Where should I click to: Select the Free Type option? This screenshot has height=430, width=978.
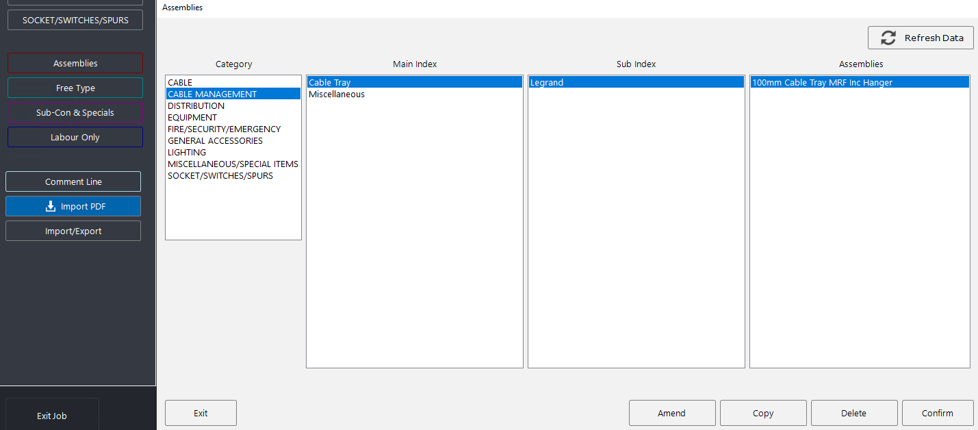pyautogui.click(x=75, y=87)
